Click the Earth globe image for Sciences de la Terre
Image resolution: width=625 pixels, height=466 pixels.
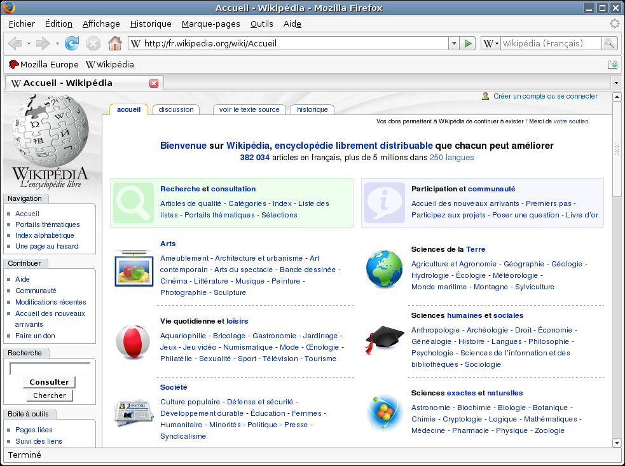[x=384, y=269]
